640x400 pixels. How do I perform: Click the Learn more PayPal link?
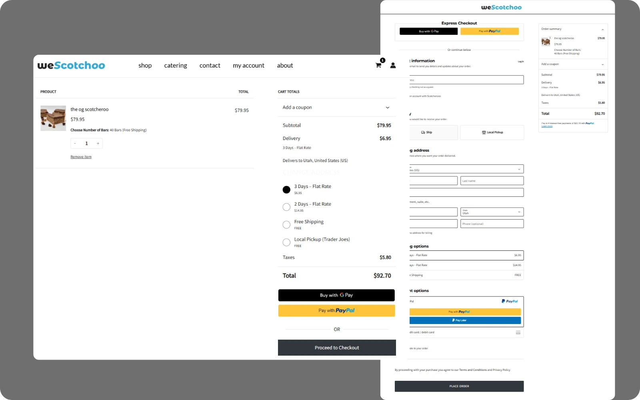547,126
